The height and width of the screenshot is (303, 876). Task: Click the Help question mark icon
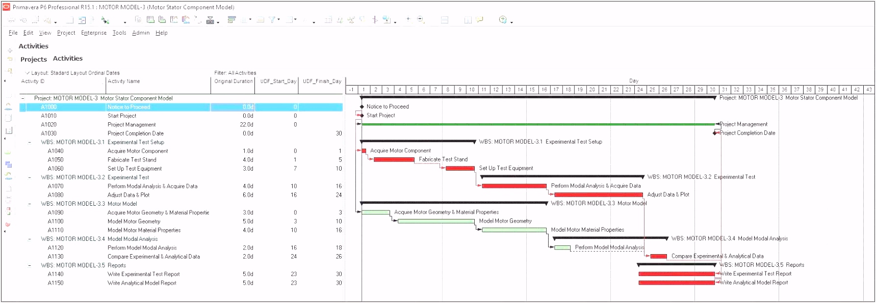pos(503,19)
